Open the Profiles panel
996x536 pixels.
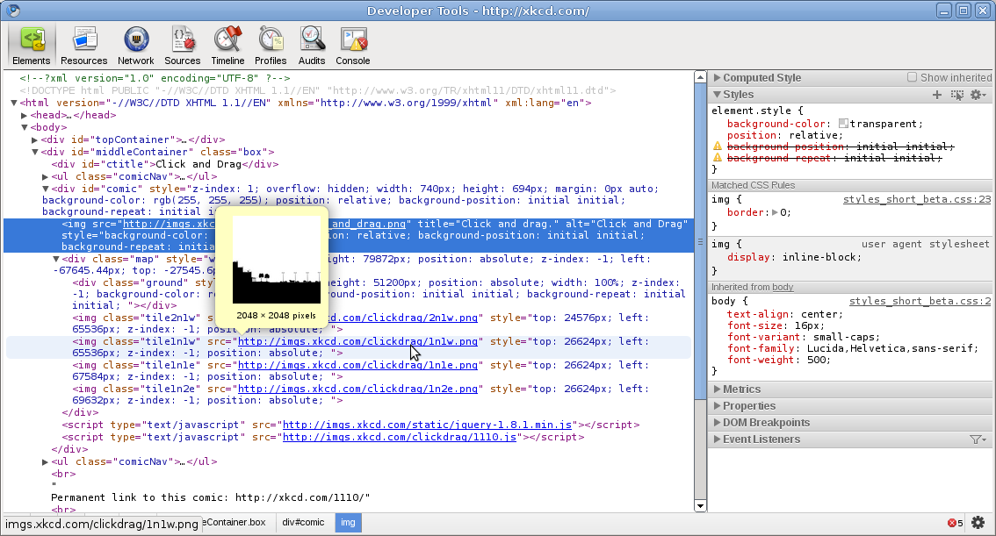(x=271, y=45)
